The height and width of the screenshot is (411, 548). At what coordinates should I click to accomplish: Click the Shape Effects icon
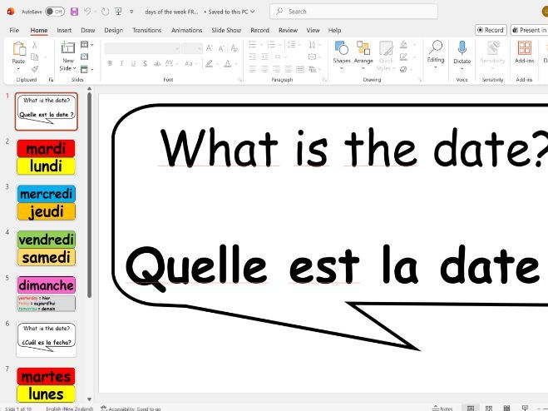click(x=403, y=69)
